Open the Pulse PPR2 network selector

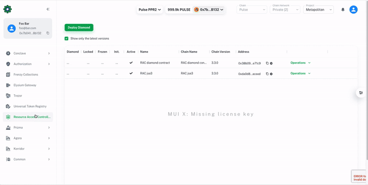tap(150, 10)
